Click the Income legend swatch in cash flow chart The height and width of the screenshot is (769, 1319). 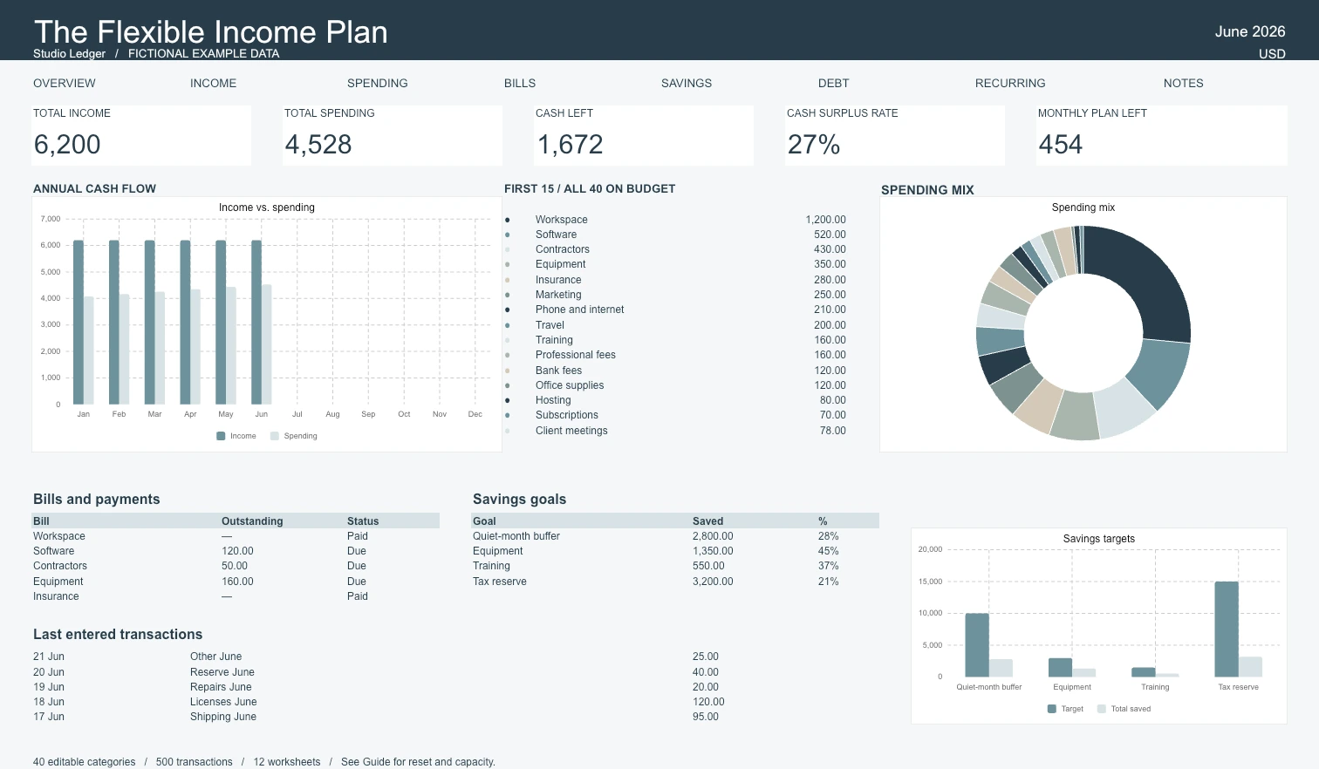tap(221, 436)
